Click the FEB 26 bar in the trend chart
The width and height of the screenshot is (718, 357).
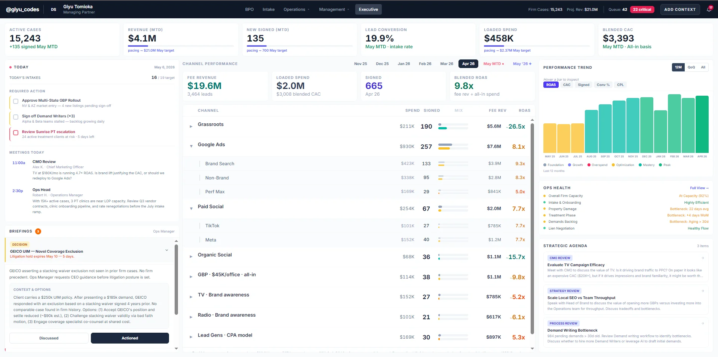[x=674, y=124]
